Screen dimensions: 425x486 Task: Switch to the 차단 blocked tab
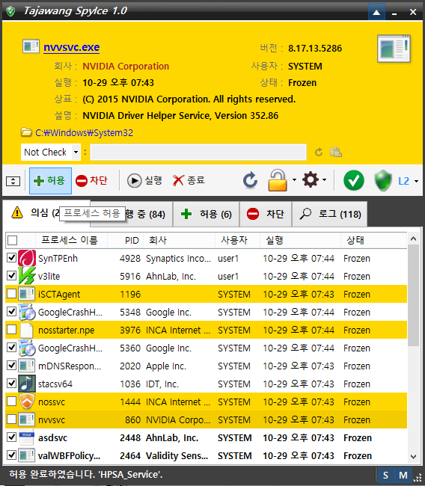pos(266,214)
